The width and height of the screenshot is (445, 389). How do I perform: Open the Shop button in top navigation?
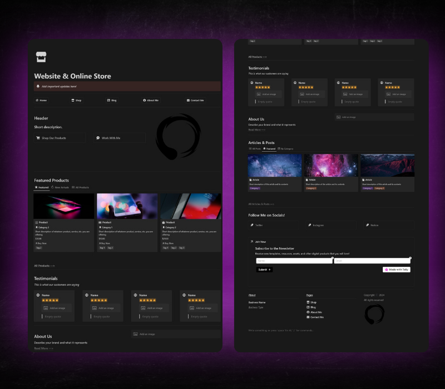coord(77,100)
